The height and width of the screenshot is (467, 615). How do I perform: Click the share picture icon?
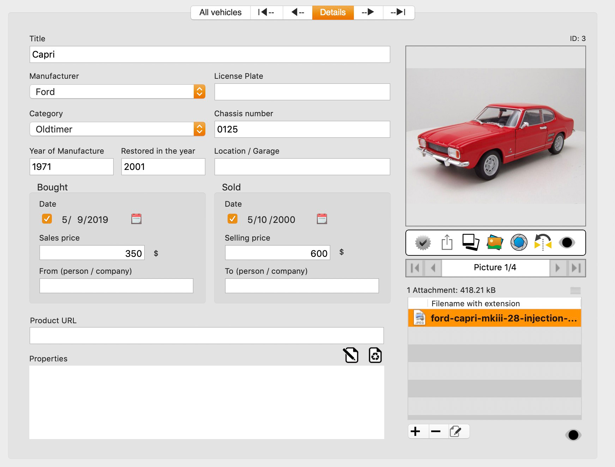pos(447,242)
